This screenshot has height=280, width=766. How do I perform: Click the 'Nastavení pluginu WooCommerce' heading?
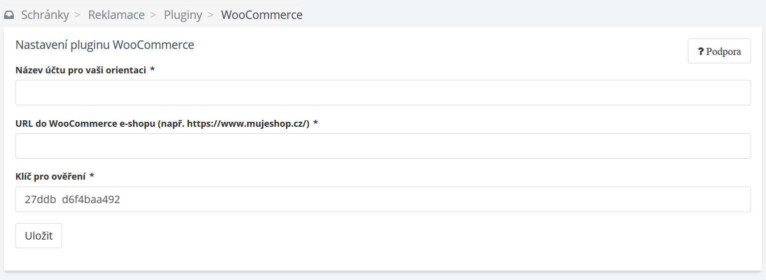coord(105,45)
